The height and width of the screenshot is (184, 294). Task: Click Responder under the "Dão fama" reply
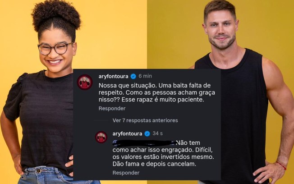pyautogui.click(x=126, y=173)
